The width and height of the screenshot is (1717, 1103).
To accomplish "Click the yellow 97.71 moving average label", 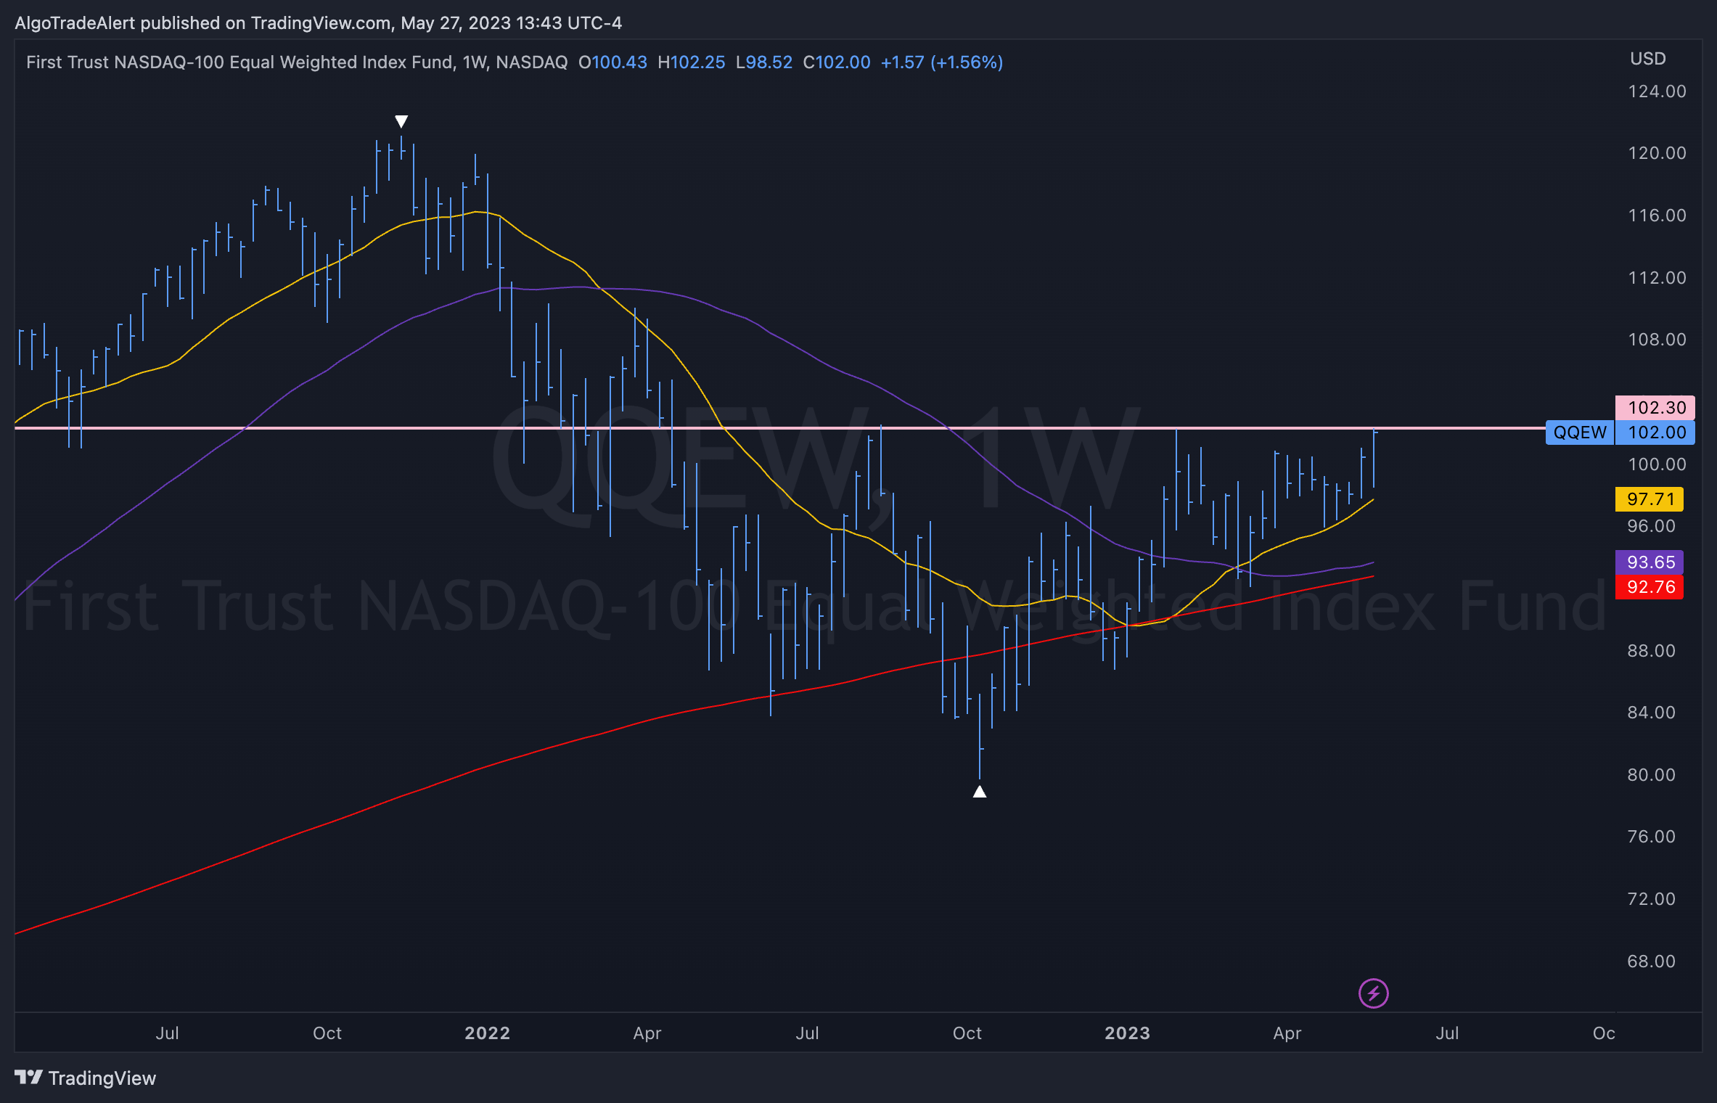I will point(1650,499).
